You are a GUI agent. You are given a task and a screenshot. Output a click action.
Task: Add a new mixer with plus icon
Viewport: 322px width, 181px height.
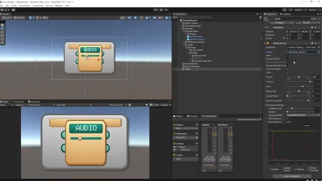click(197, 125)
